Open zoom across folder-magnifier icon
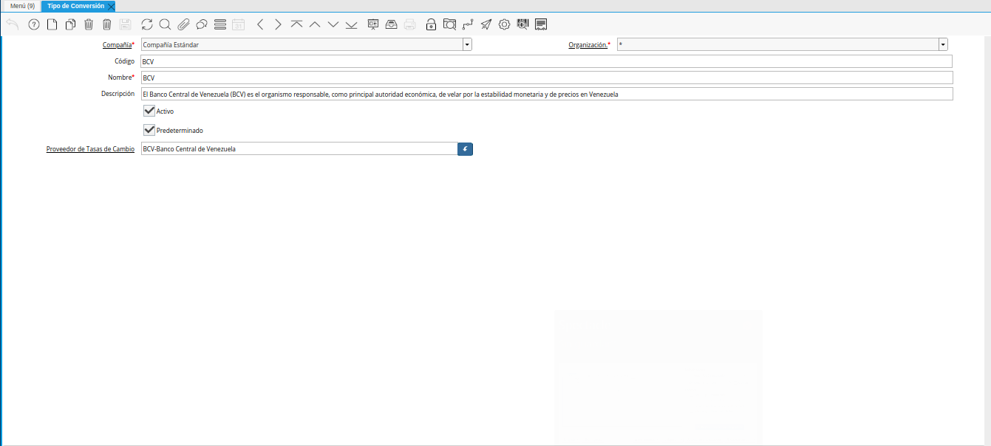This screenshot has width=991, height=446. (x=449, y=24)
